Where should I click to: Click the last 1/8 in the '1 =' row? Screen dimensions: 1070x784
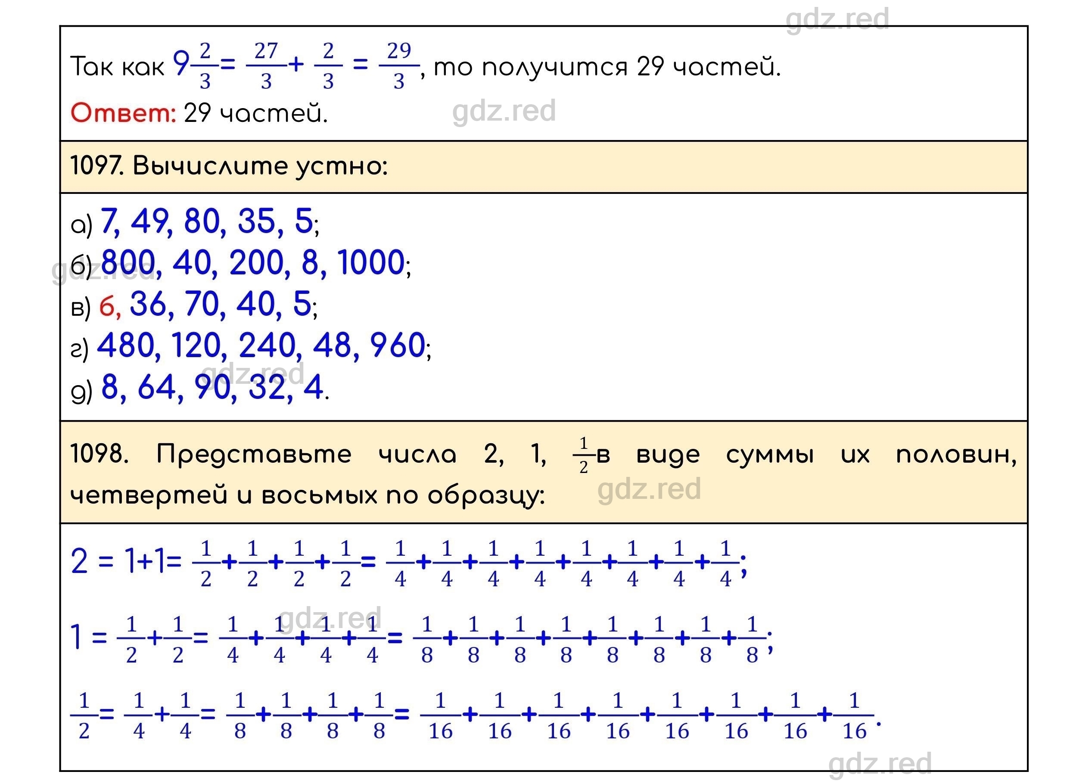[752, 640]
